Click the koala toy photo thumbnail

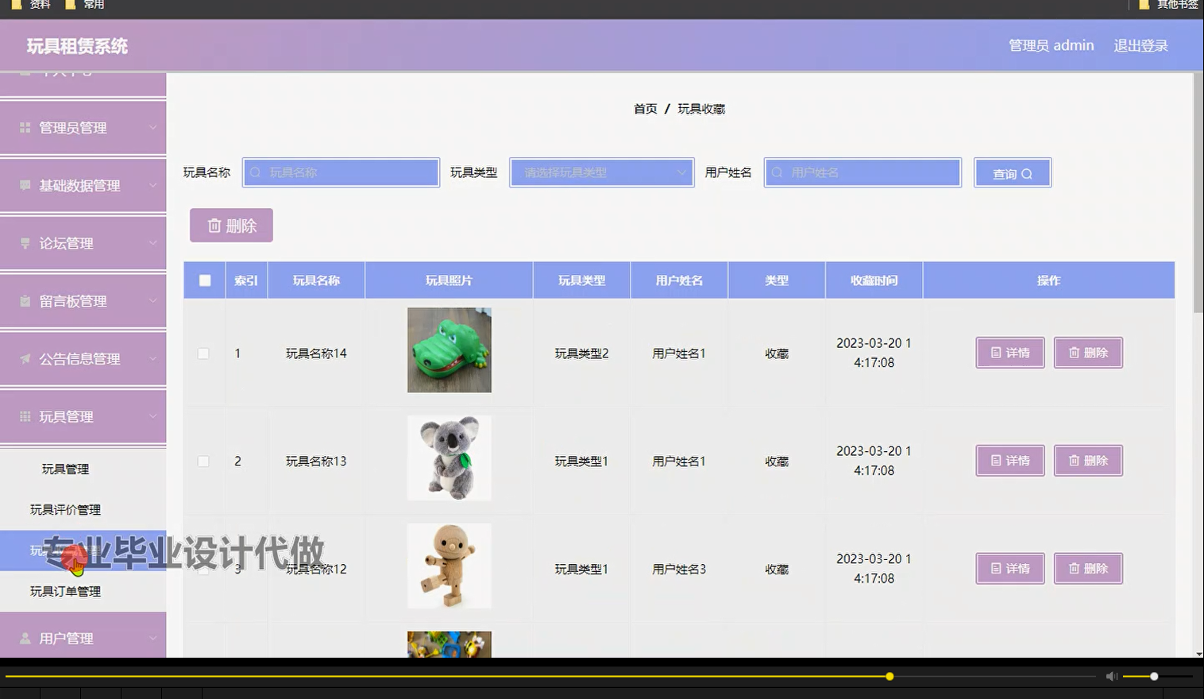coord(450,458)
